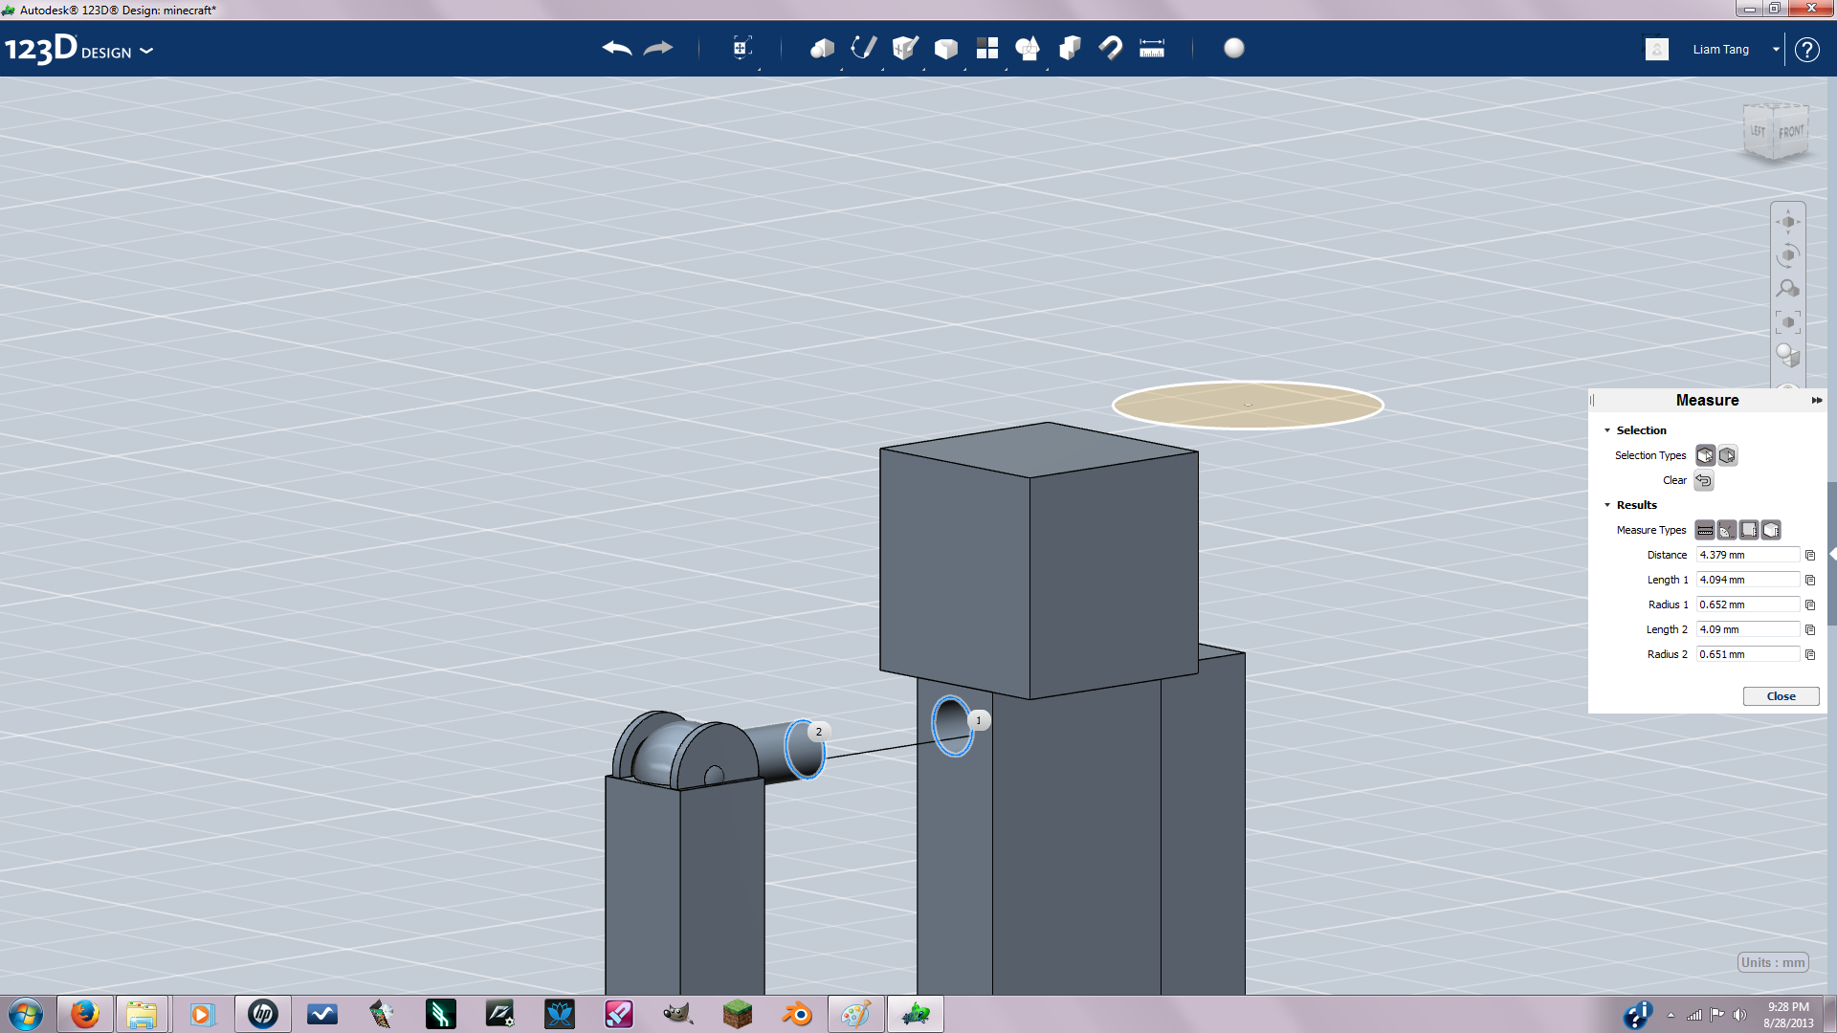Open GIMP from the taskbar

pos(678,1014)
